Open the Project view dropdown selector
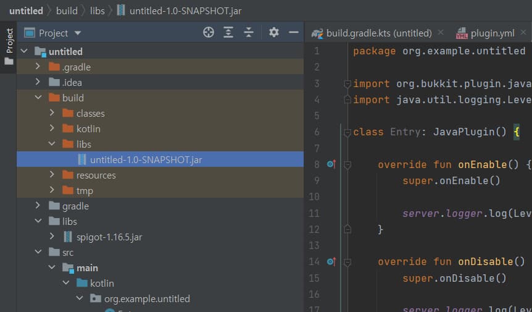The height and width of the screenshot is (312, 532). pyautogui.click(x=77, y=33)
